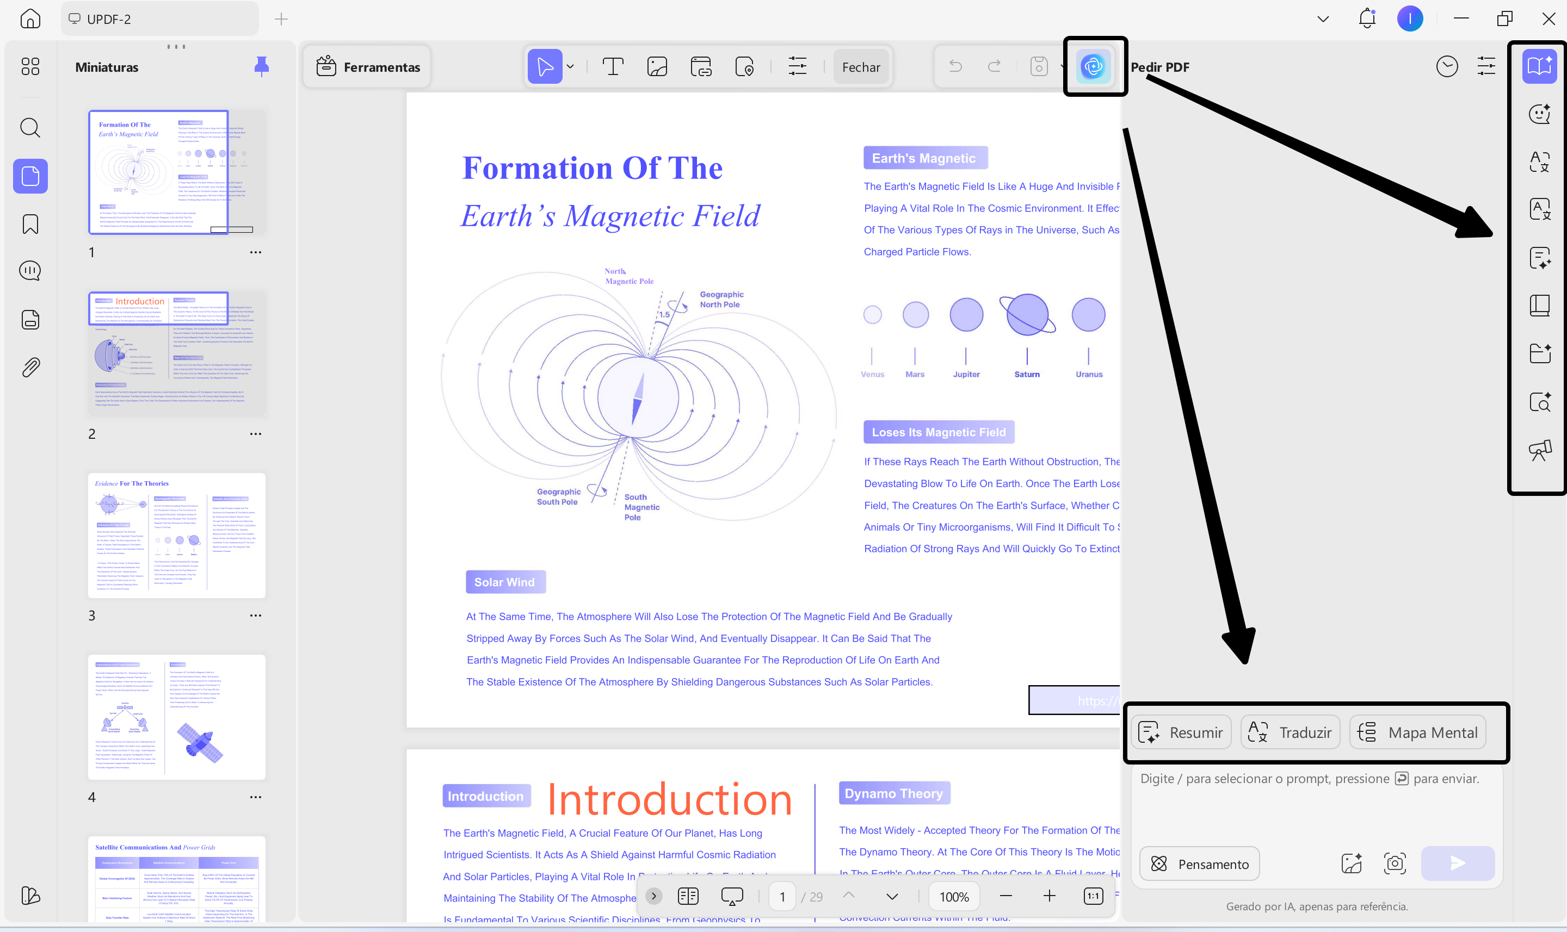The height and width of the screenshot is (932, 1567).
Task: Click the AI prompt text input field
Action: click(x=1316, y=804)
